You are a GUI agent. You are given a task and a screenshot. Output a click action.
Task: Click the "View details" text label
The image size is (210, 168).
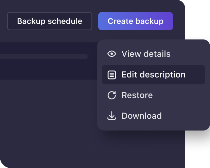146,54
